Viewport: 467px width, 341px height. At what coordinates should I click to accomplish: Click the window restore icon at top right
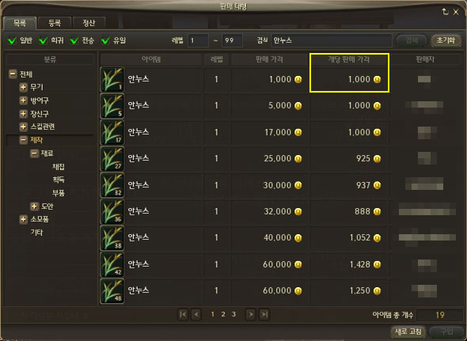click(445, 12)
